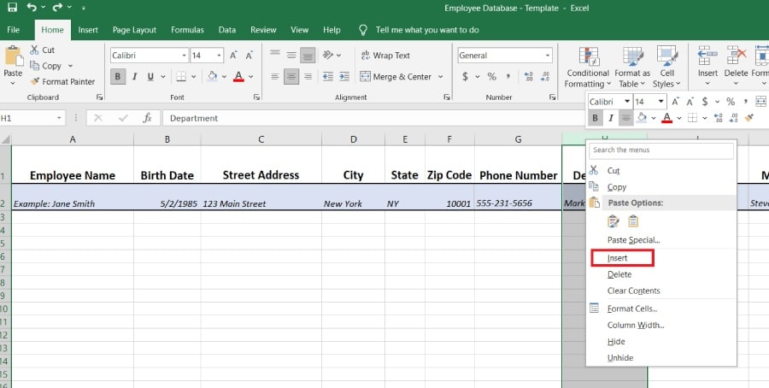Toggle Bold in the Home ribbon

(x=118, y=77)
